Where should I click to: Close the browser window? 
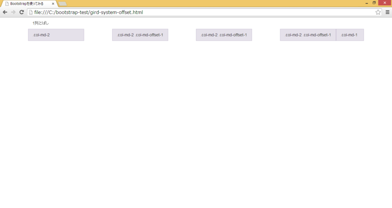[385, 3]
